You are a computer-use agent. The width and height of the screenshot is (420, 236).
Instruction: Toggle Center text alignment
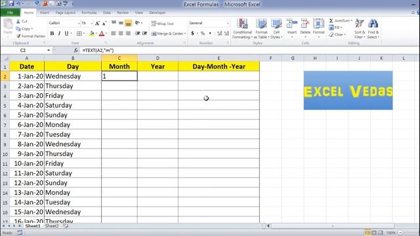coord(121,33)
